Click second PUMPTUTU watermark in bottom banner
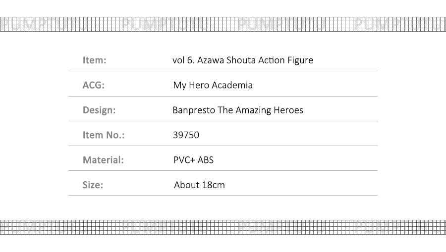 click(x=165, y=227)
